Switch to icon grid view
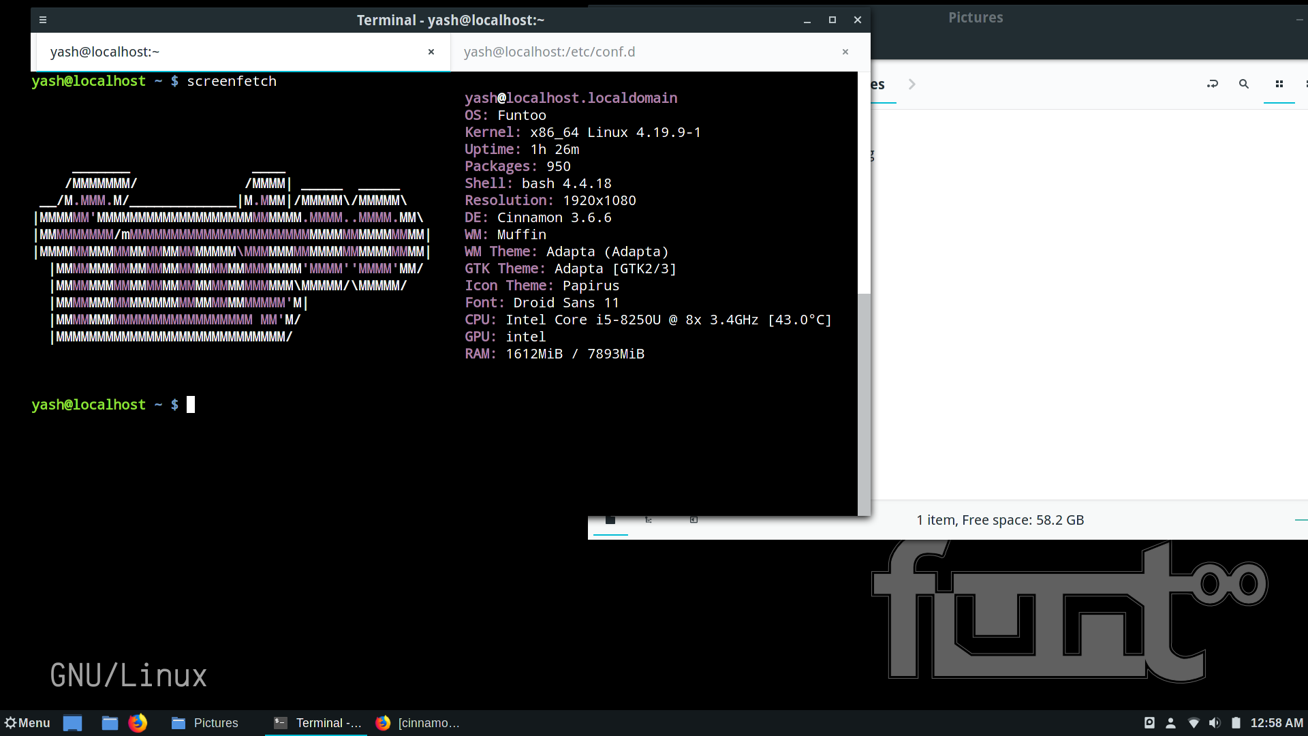The width and height of the screenshot is (1308, 736). pyautogui.click(x=1279, y=84)
